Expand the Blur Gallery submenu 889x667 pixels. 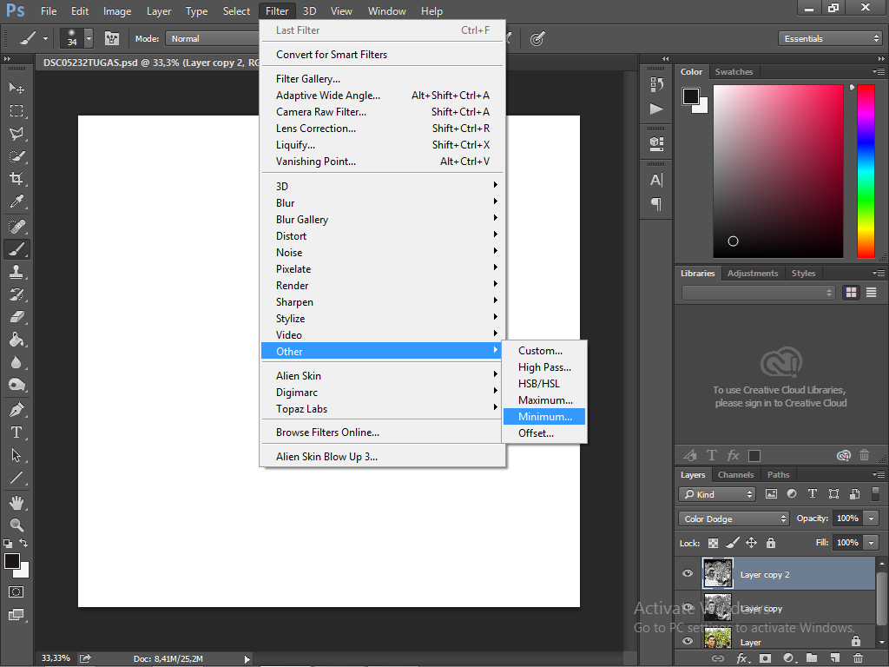pyautogui.click(x=383, y=220)
